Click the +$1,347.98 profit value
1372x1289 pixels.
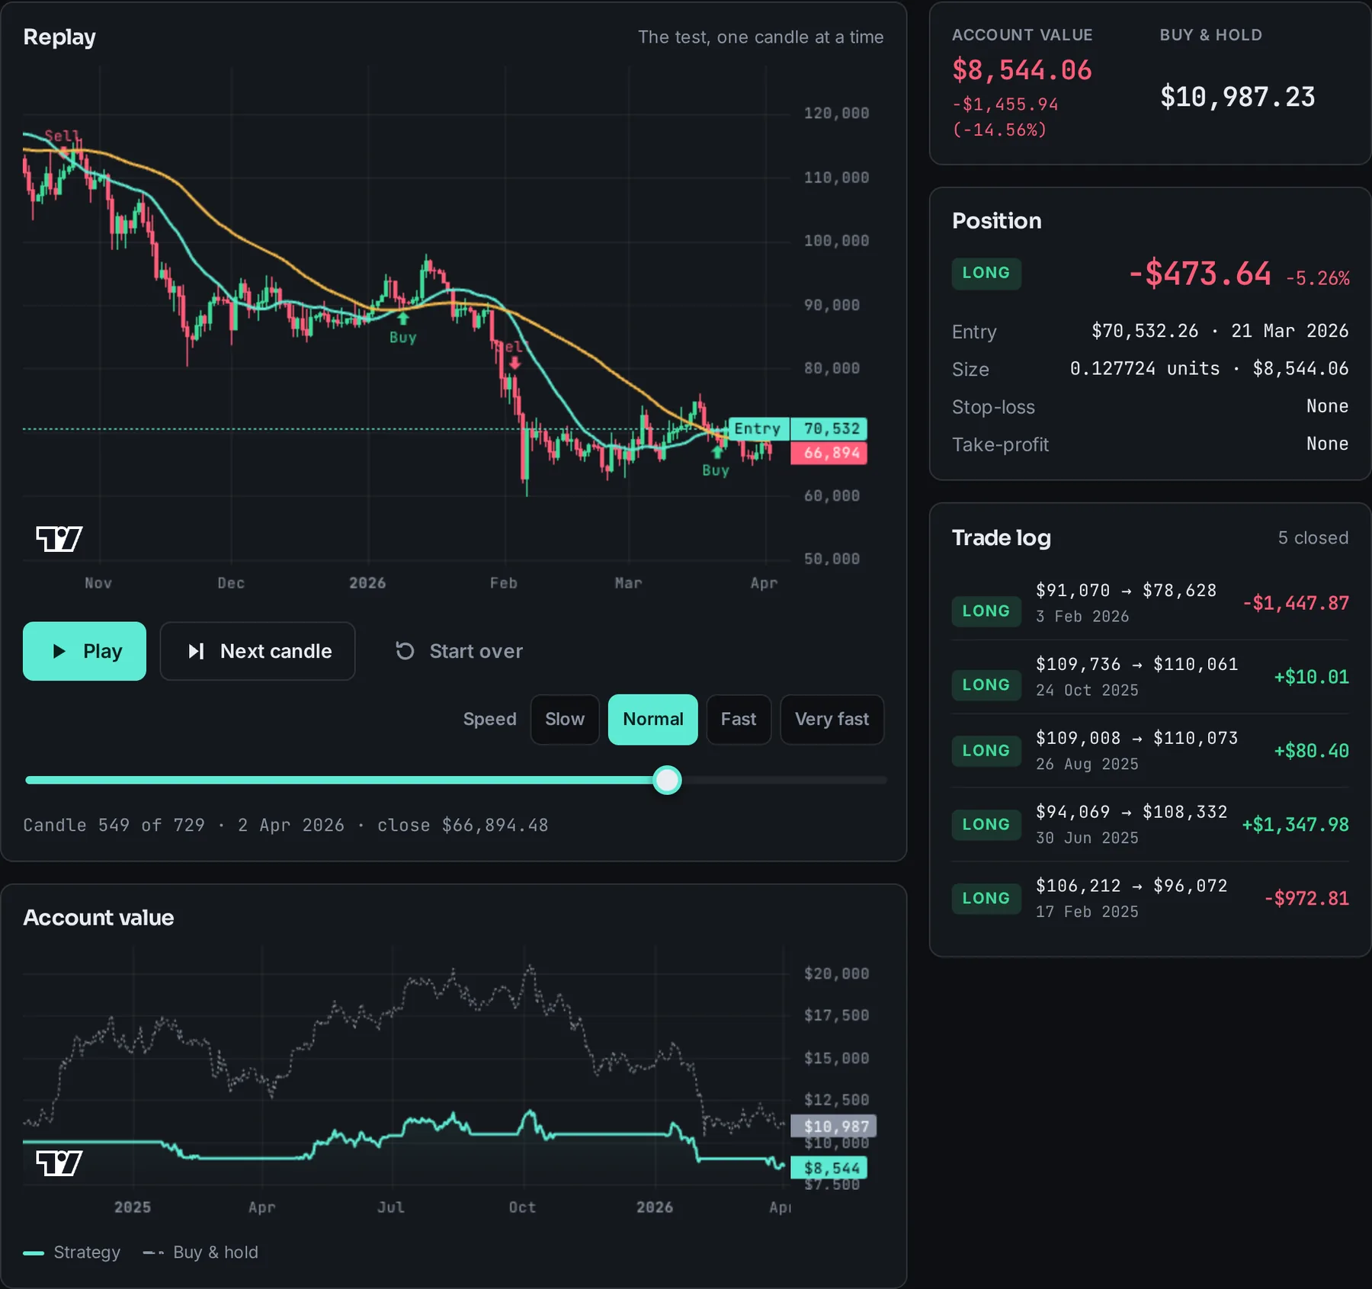click(x=1296, y=824)
